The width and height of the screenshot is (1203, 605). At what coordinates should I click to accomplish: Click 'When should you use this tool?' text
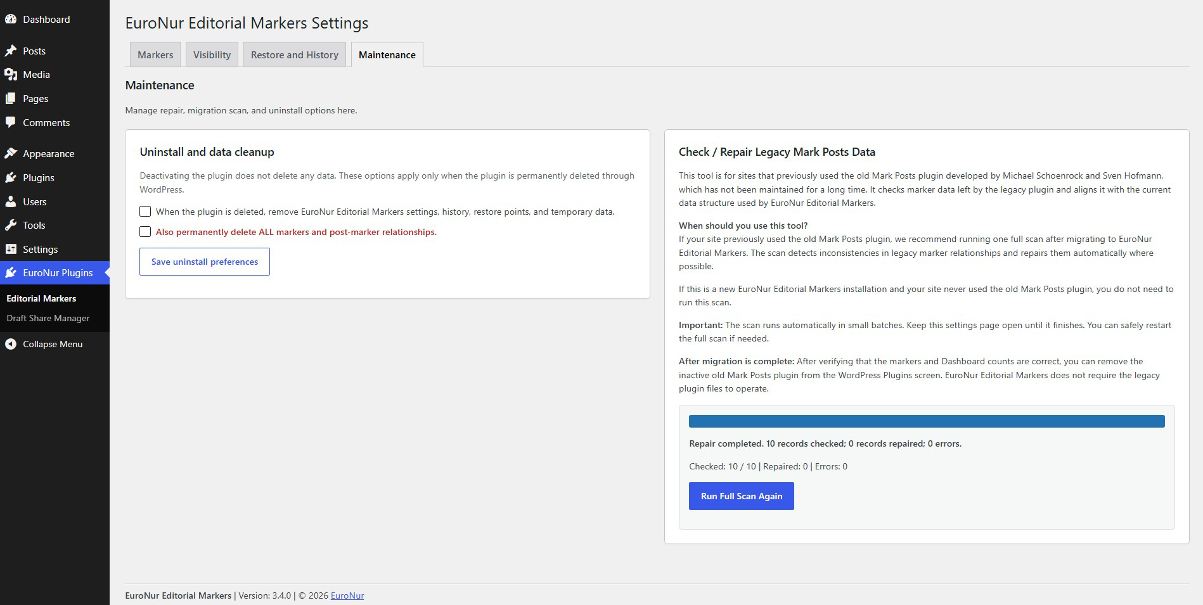pos(743,226)
